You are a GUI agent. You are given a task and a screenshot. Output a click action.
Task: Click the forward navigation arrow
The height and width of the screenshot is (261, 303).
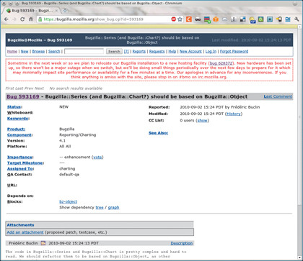(x=14, y=19)
